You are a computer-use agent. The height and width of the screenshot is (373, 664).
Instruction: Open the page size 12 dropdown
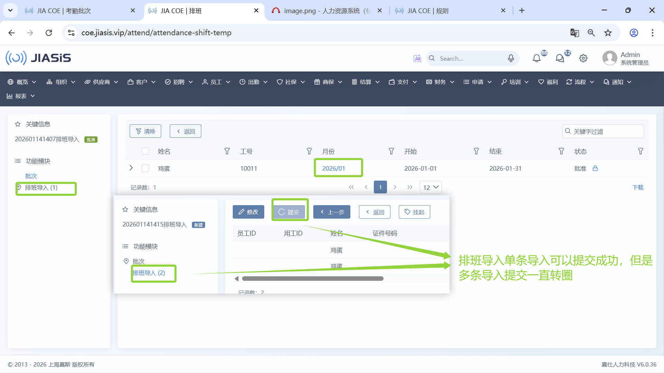coord(431,187)
